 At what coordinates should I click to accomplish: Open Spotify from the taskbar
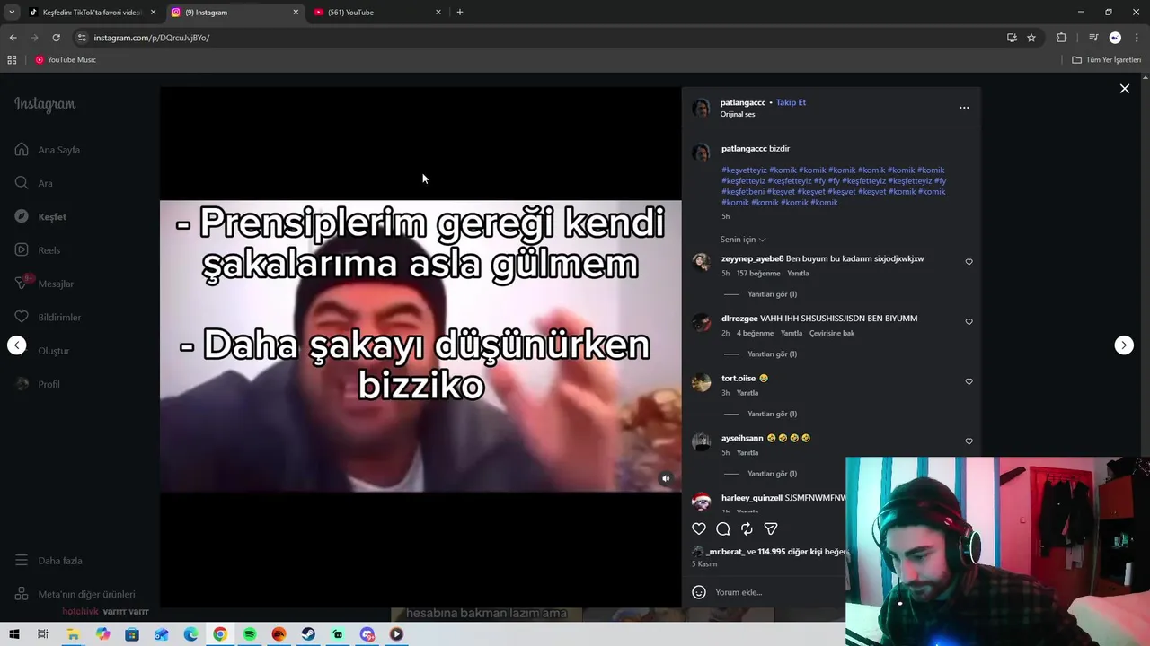[250, 634]
